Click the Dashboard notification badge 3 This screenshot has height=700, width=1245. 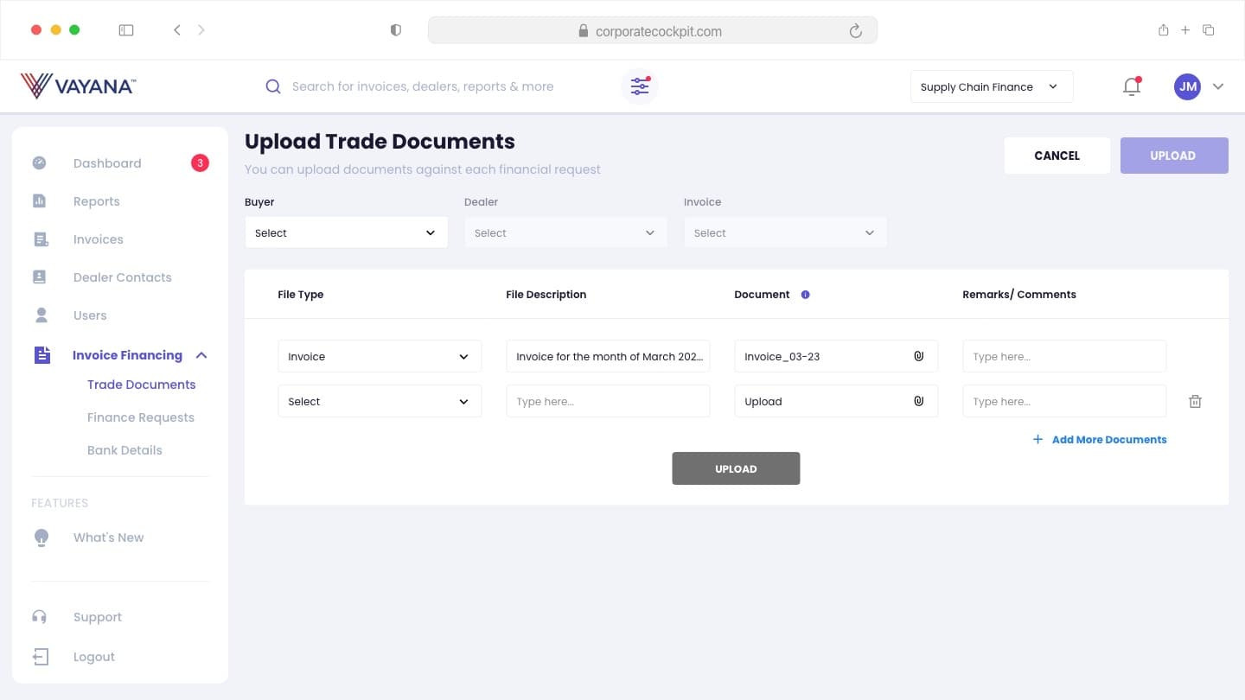200,162
